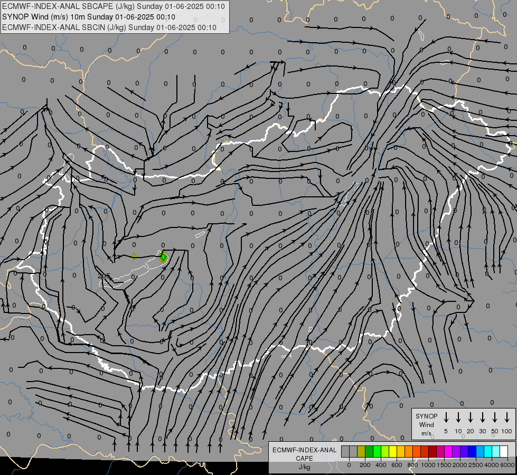Click the small olive CAPE marker on map

(x=134, y=256)
